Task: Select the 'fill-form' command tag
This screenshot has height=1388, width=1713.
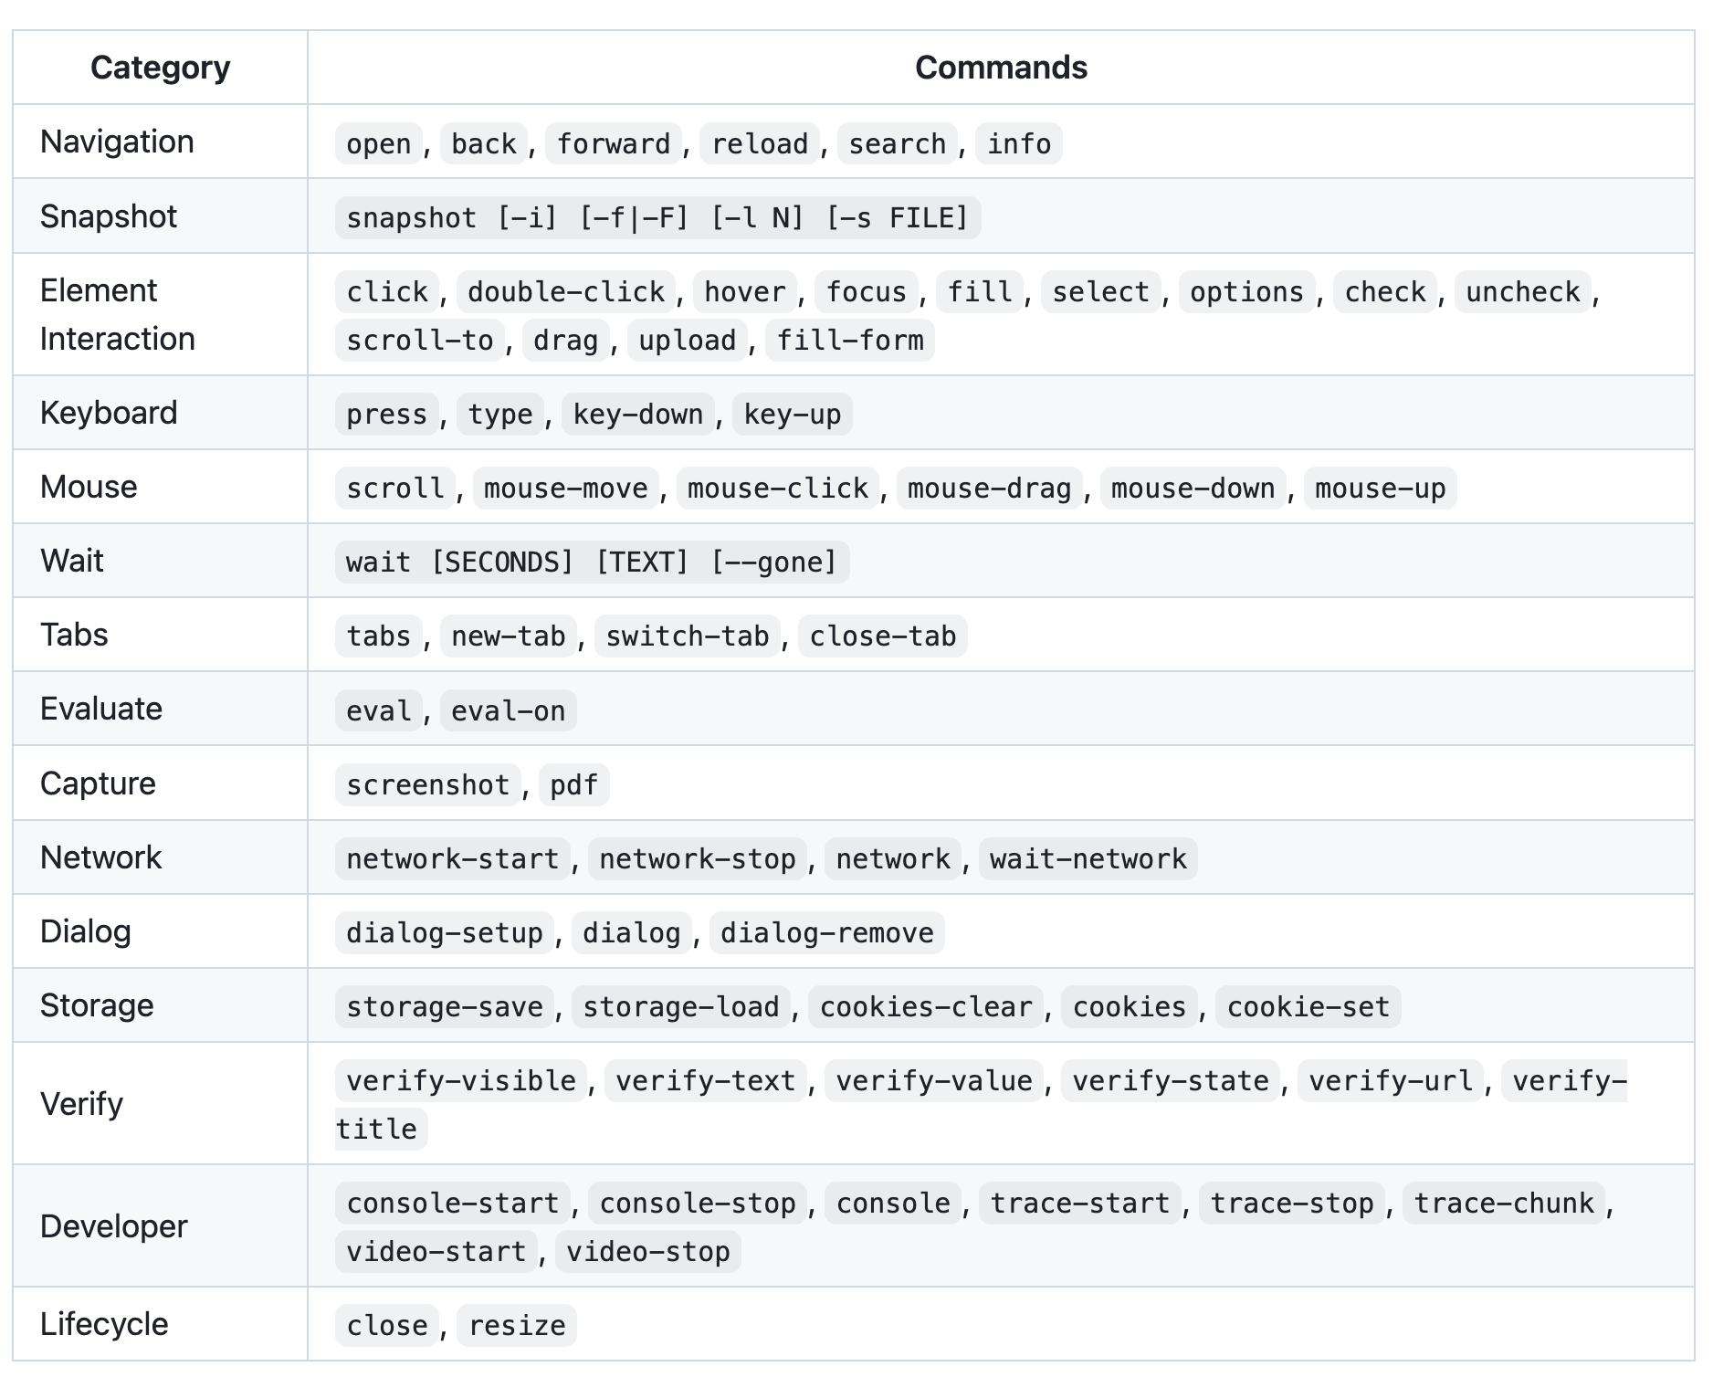Action: 849,340
